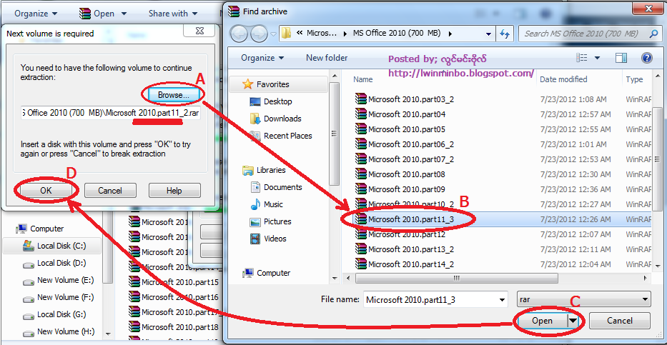This screenshot has height=345, width=667.
Task: Click the Micros... breadcrumb in address bar
Action: 322,33
